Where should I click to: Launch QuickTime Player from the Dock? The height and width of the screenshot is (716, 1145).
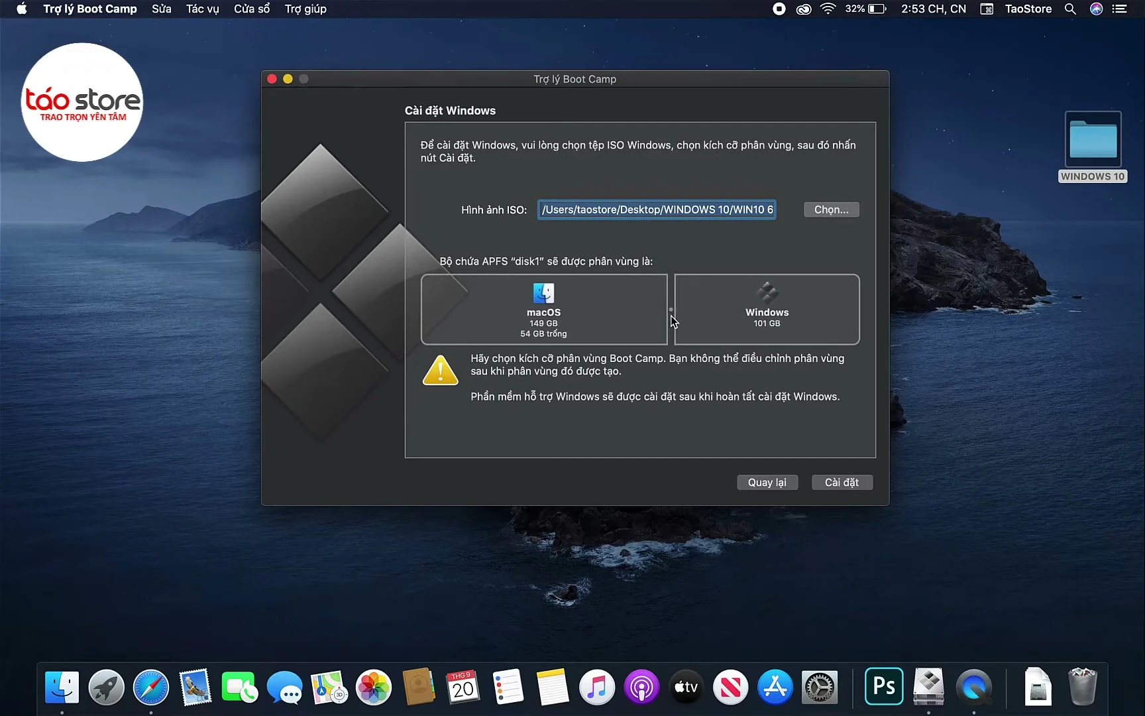coord(973,687)
